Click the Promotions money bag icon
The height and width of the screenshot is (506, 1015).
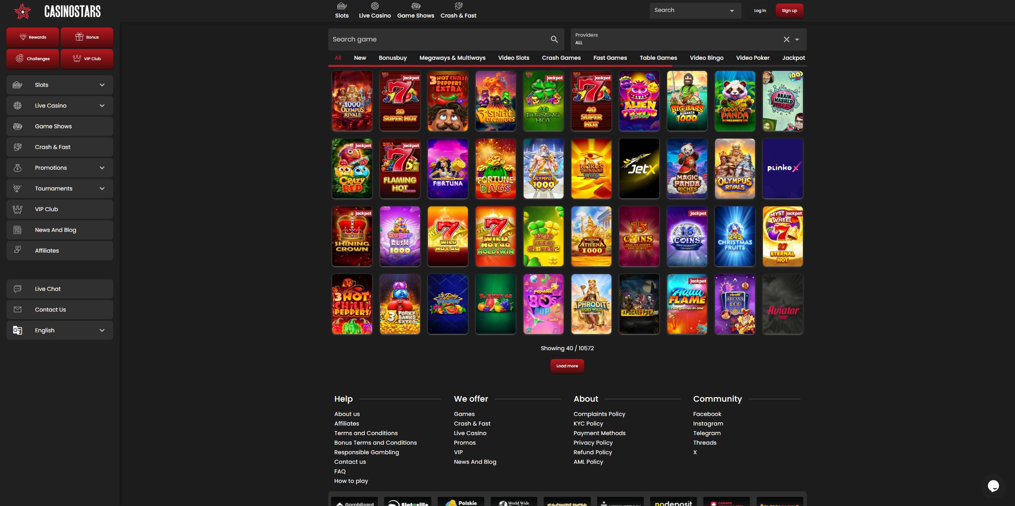[18, 168]
